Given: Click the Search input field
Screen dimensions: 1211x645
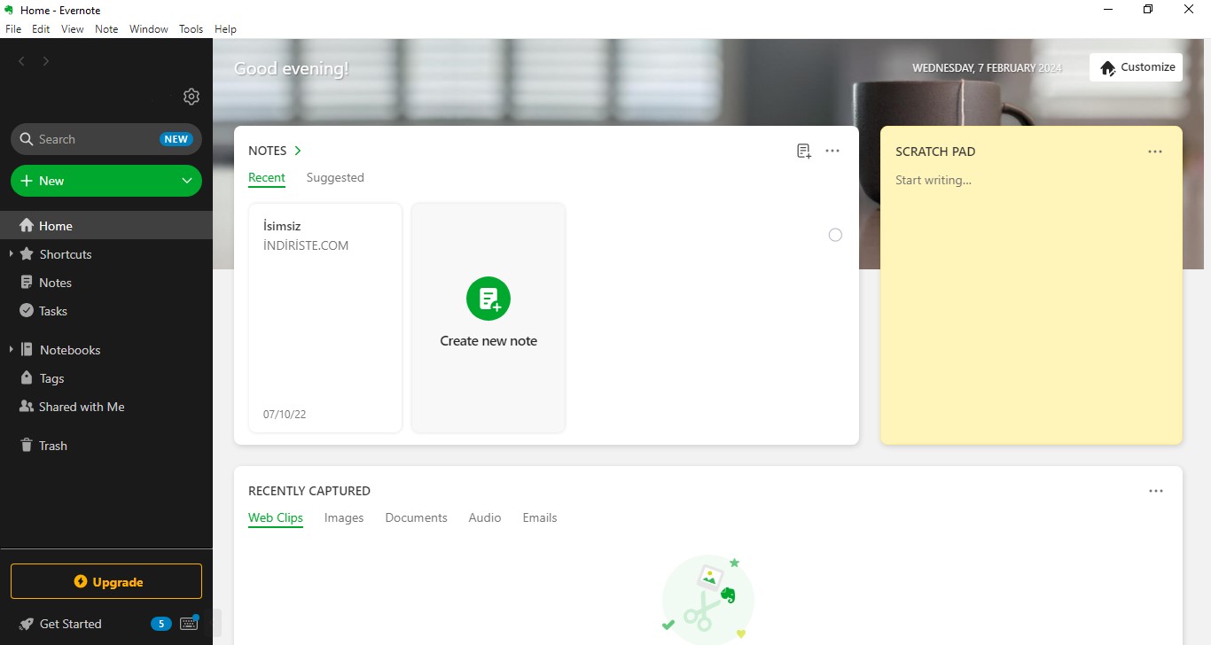Looking at the screenshot, I should [x=106, y=139].
